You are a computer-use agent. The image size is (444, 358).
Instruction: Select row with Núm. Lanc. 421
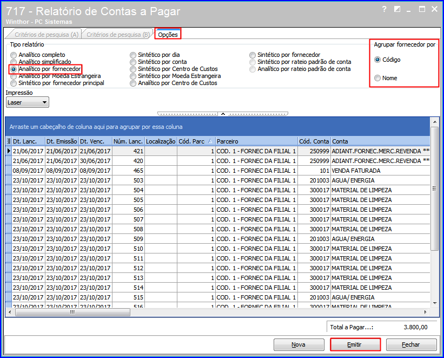[x=217, y=151]
